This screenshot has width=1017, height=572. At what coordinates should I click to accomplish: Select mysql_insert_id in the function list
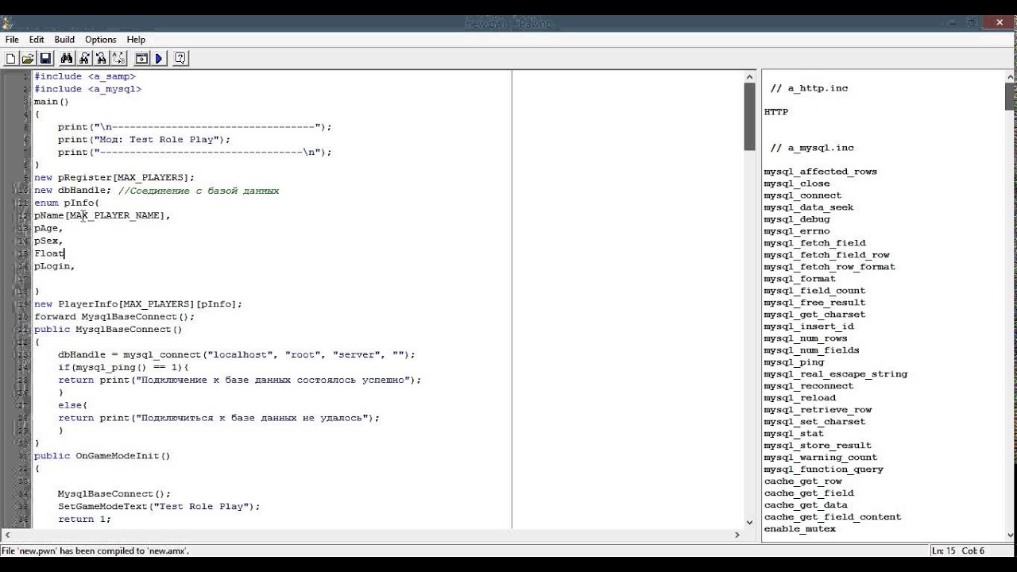(x=809, y=327)
